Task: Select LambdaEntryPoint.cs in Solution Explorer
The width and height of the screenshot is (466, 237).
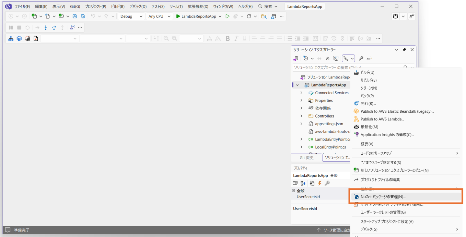Action: click(x=332, y=139)
